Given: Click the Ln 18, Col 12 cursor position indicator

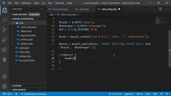Looking at the screenshot, I should [x=115, y=94].
